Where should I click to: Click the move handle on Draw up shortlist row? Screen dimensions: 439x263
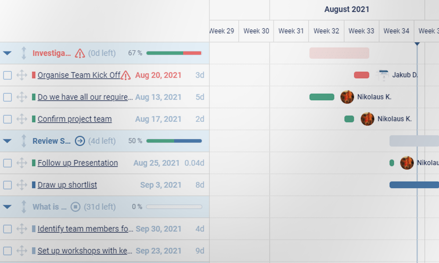pos(22,185)
